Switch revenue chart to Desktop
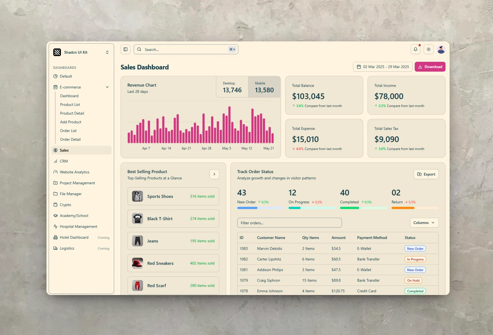493x335 pixels. [232, 87]
